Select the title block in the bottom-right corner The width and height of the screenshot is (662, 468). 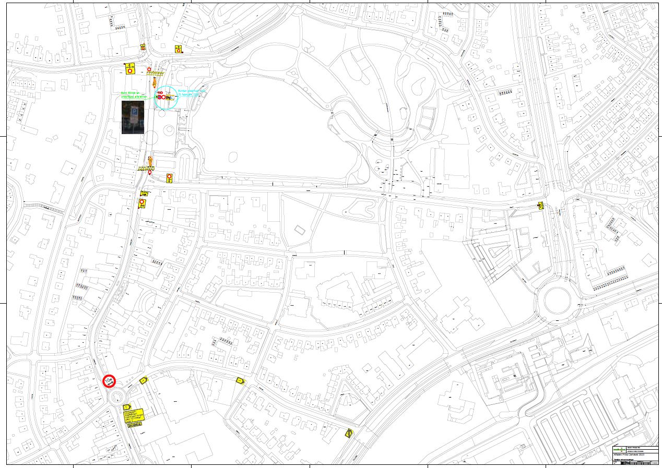(634, 454)
